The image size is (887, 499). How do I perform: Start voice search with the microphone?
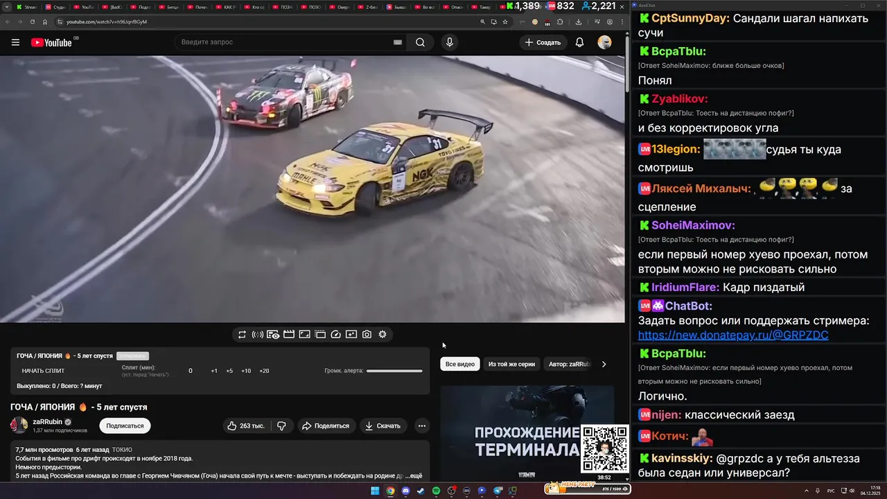(x=450, y=42)
